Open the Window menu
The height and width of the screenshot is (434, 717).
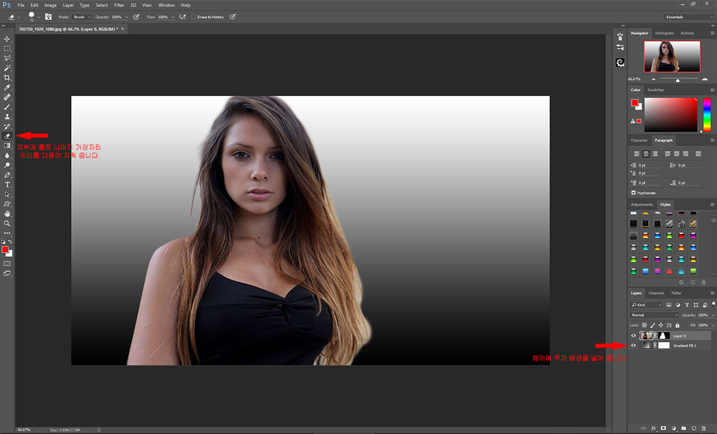[x=166, y=5]
